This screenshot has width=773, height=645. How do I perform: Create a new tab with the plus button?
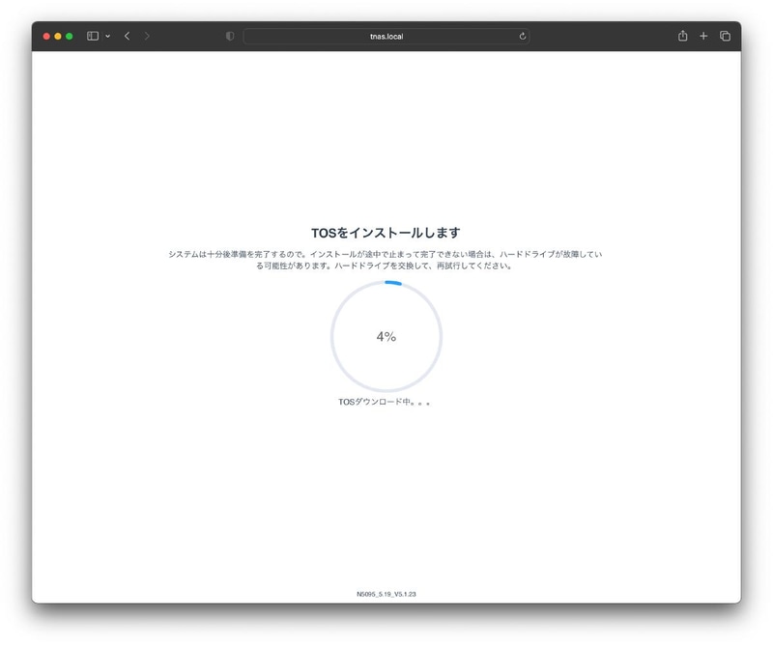[704, 34]
